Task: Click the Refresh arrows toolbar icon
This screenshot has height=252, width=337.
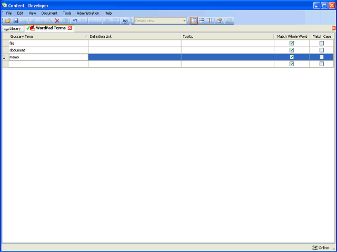Action: pyautogui.click(x=230, y=21)
